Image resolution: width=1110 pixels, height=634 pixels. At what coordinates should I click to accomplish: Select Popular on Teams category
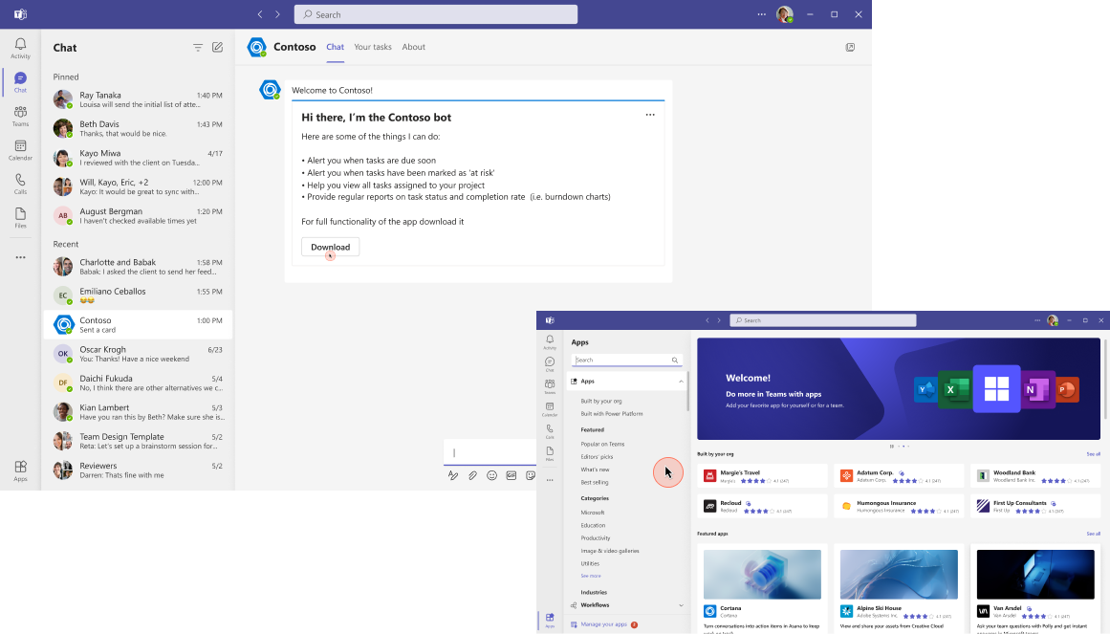(602, 444)
